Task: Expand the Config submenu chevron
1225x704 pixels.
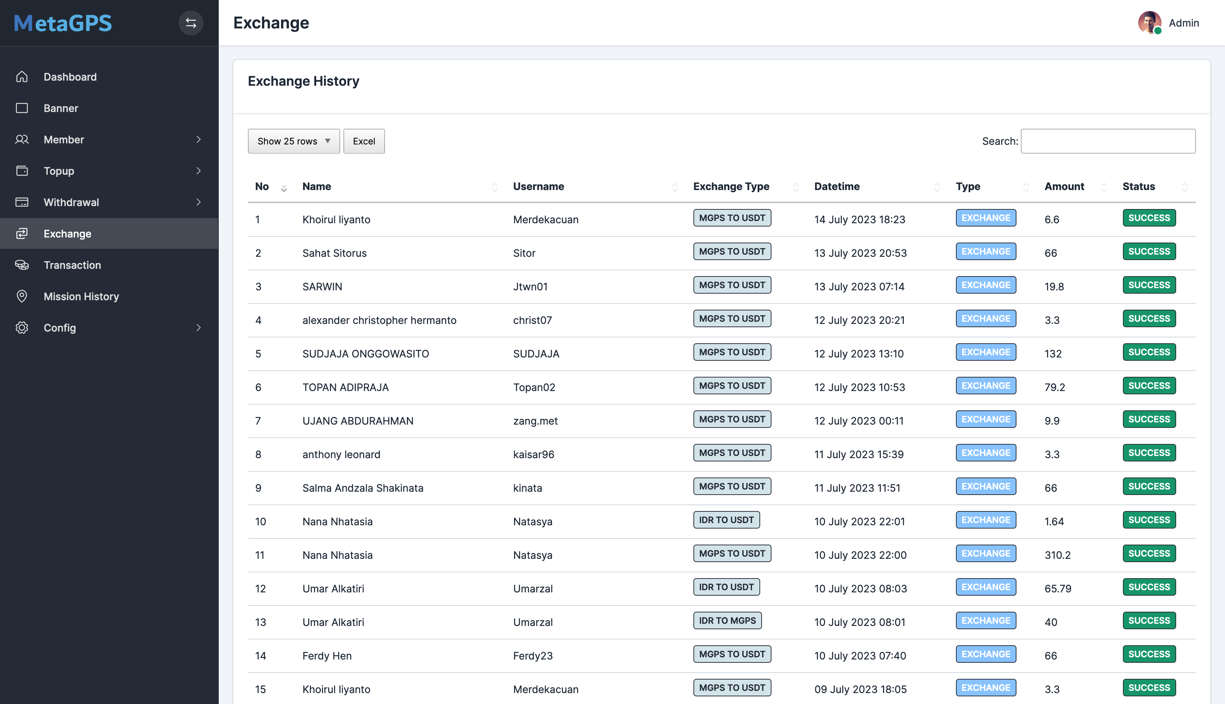Action: click(x=199, y=327)
